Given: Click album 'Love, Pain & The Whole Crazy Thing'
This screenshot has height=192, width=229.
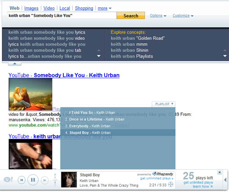Looking at the screenshot, I should coord(109,185).
